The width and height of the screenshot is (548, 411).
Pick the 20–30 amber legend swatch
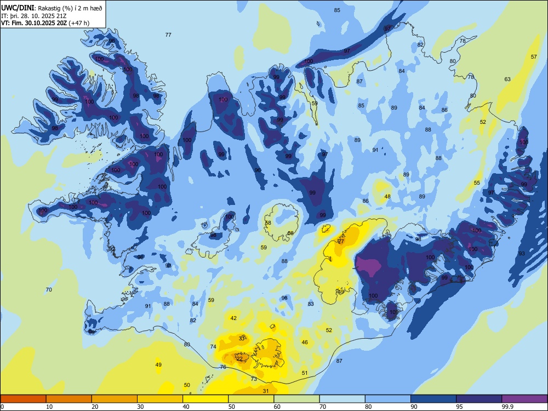(x=115, y=399)
